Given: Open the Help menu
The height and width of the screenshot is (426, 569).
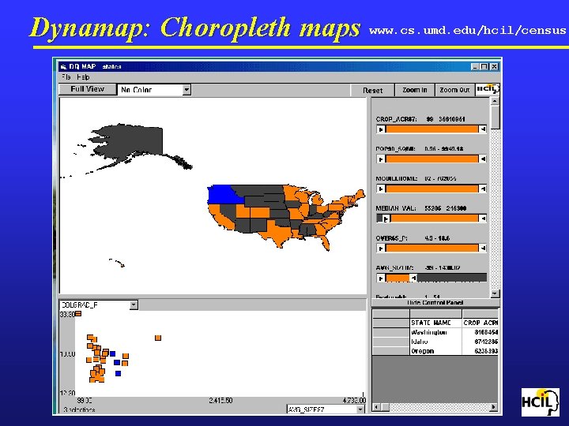Looking at the screenshot, I should tap(83, 77).
